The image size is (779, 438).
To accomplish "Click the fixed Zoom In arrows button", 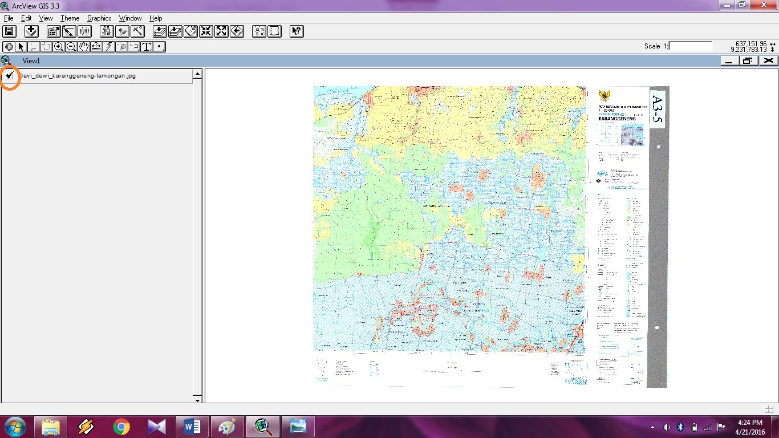I will click(x=206, y=31).
